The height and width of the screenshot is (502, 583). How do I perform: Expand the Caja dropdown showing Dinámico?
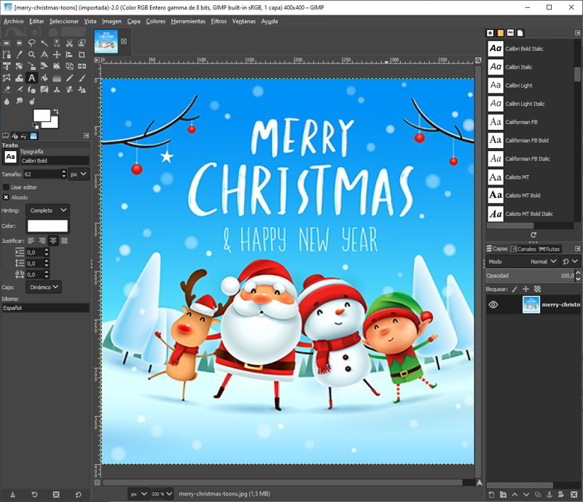tap(44, 287)
